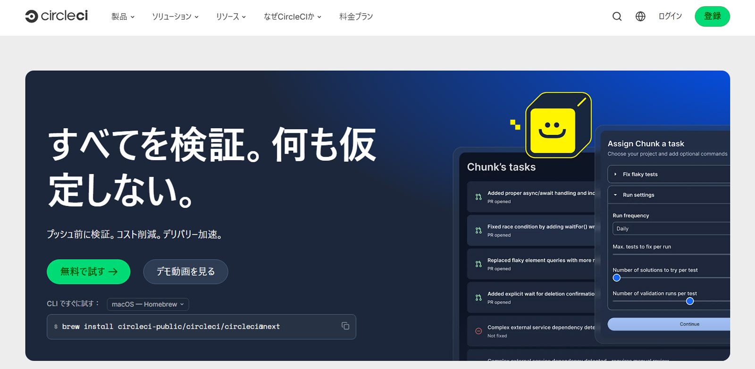This screenshot has width=755, height=369.
Task: Click the 'CLI ですぐに試す' label
Action: point(73,304)
